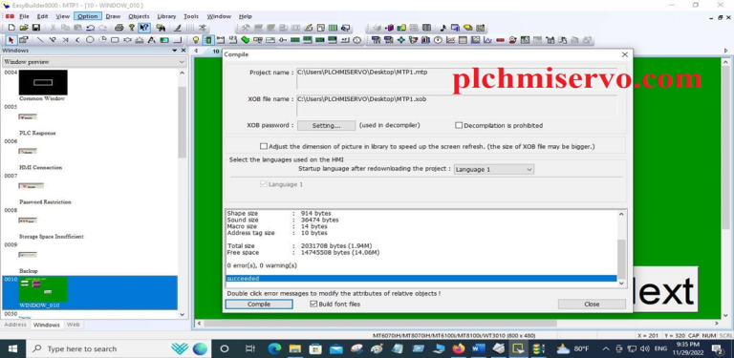734x358 pixels.
Task: Click the purple book import library icon
Action: pyautogui.click(x=389, y=28)
